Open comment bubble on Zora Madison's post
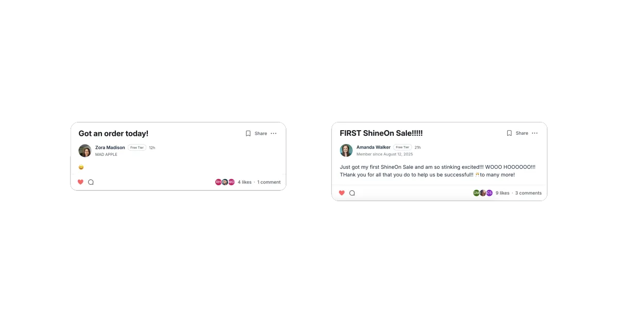Image resolution: width=618 pixels, height=323 pixels. pos(91,182)
